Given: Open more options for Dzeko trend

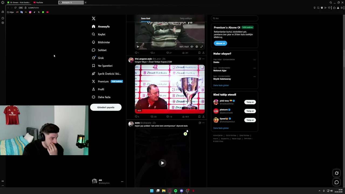Looking at the screenshot, I should tap(254, 60).
